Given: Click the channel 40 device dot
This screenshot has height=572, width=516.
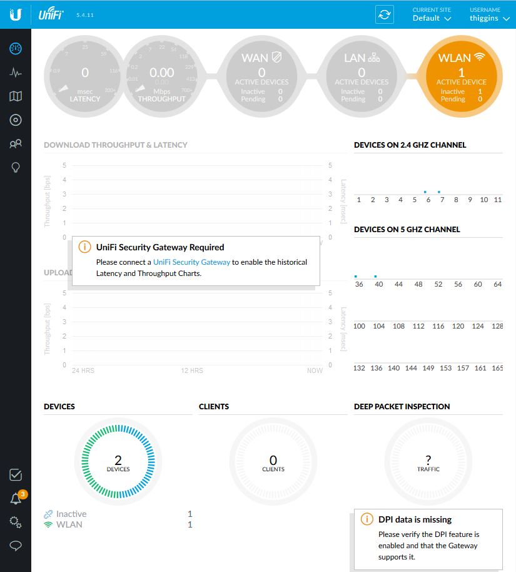Looking at the screenshot, I should pyautogui.click(x=376, y=277).
